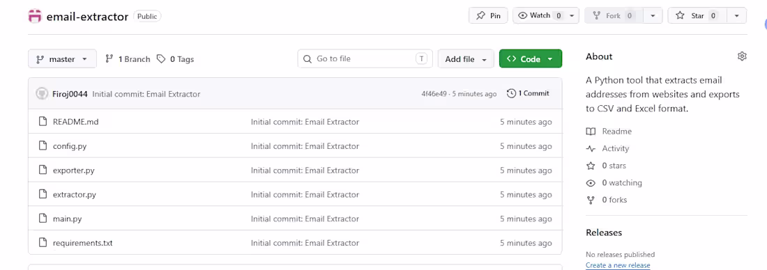Open commit message link in the main.py row
The height and width of the screenshot is (270, 767).
305,219
